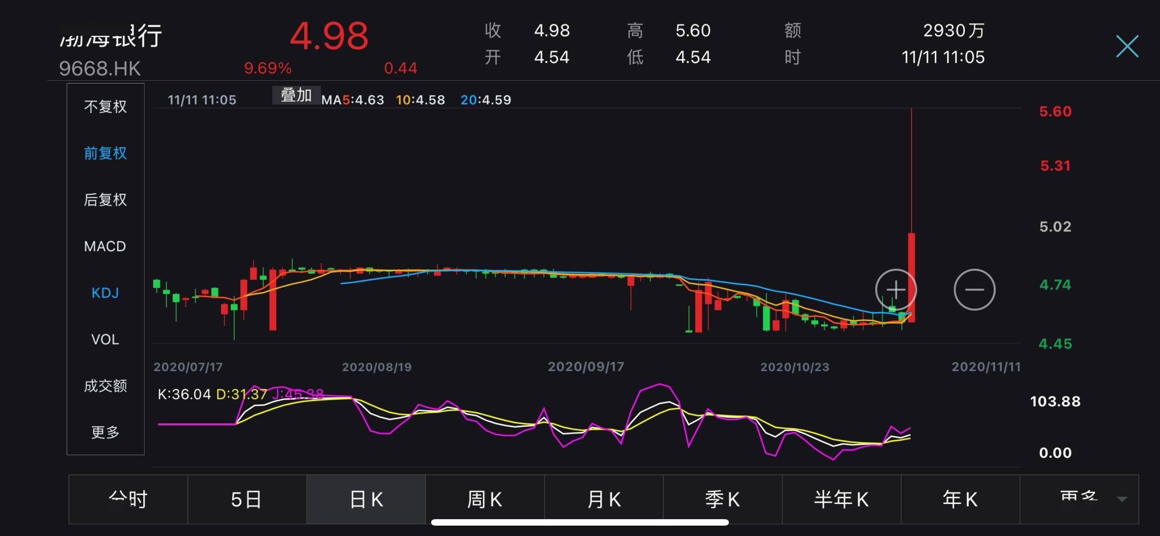Click the MA 20:4.59 indicator label

point(486,100)
